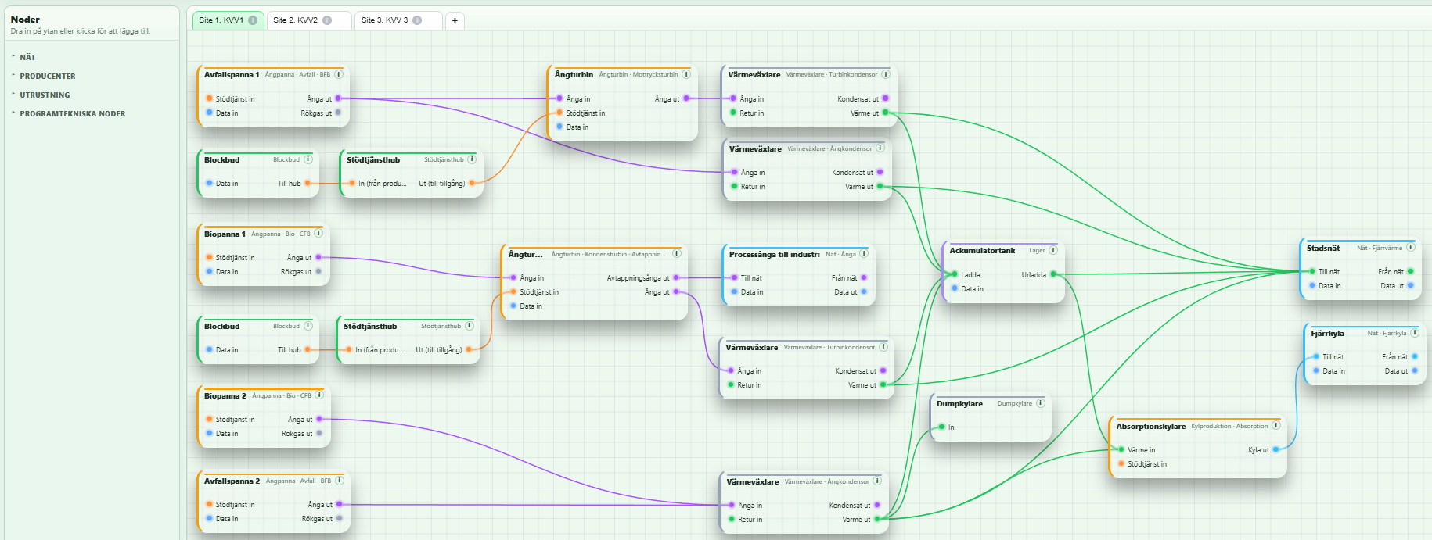This screenshot has height=540, width=1432.
Task: Click info icon on Processånga till industri node
Action: (865, 253)
